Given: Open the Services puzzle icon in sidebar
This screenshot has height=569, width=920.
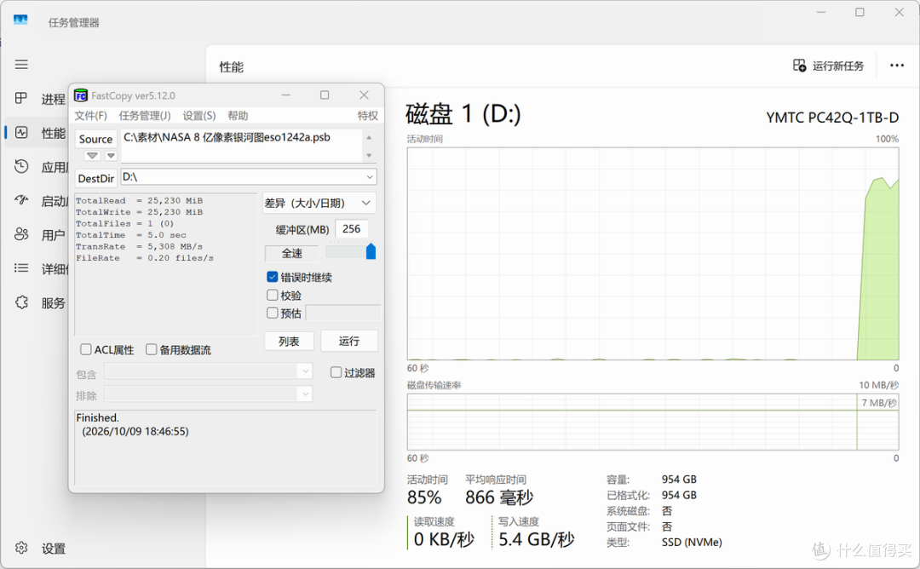Looking at the screenshot, I should click(21, 302).
